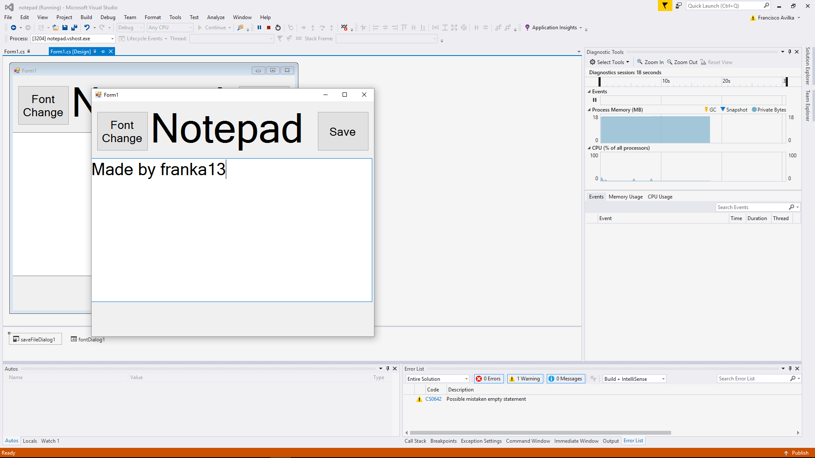Image resolution: width=815 pixels, height=458 pixels.
Task: Pause the debugging session
Action: [x=259, y=27]
